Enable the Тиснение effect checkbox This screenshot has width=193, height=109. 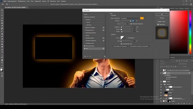(x=84, y=20)
